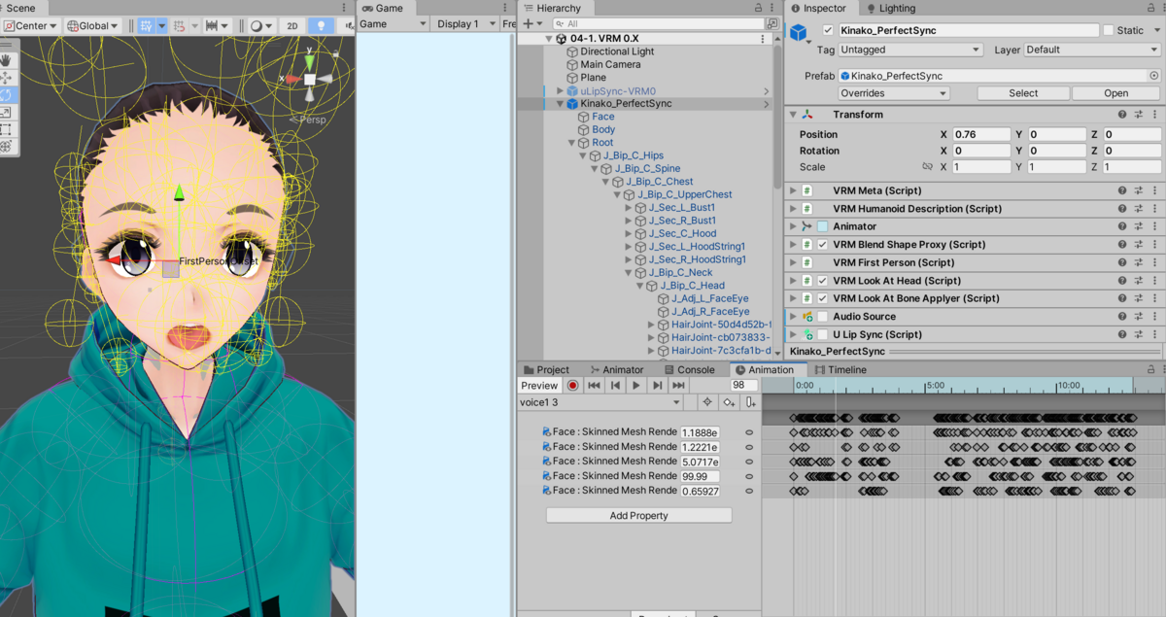Open the Layer Default dropdown
Screen dimensions: 1166x617
(1091, 50)
